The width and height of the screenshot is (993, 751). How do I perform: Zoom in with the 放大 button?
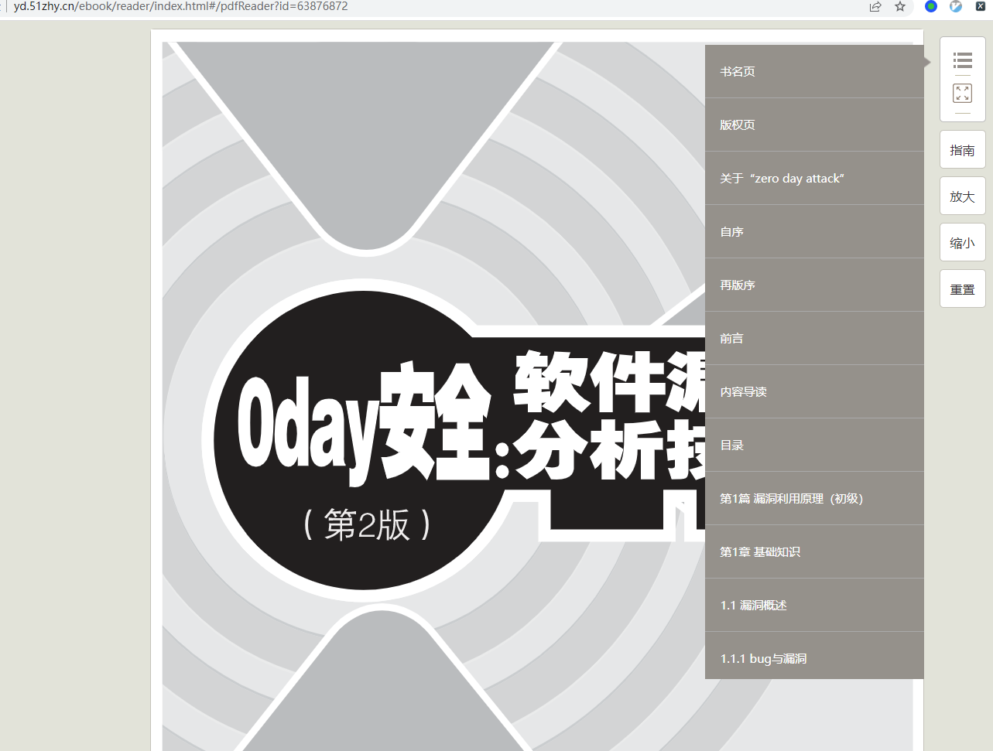coord(962,196)
